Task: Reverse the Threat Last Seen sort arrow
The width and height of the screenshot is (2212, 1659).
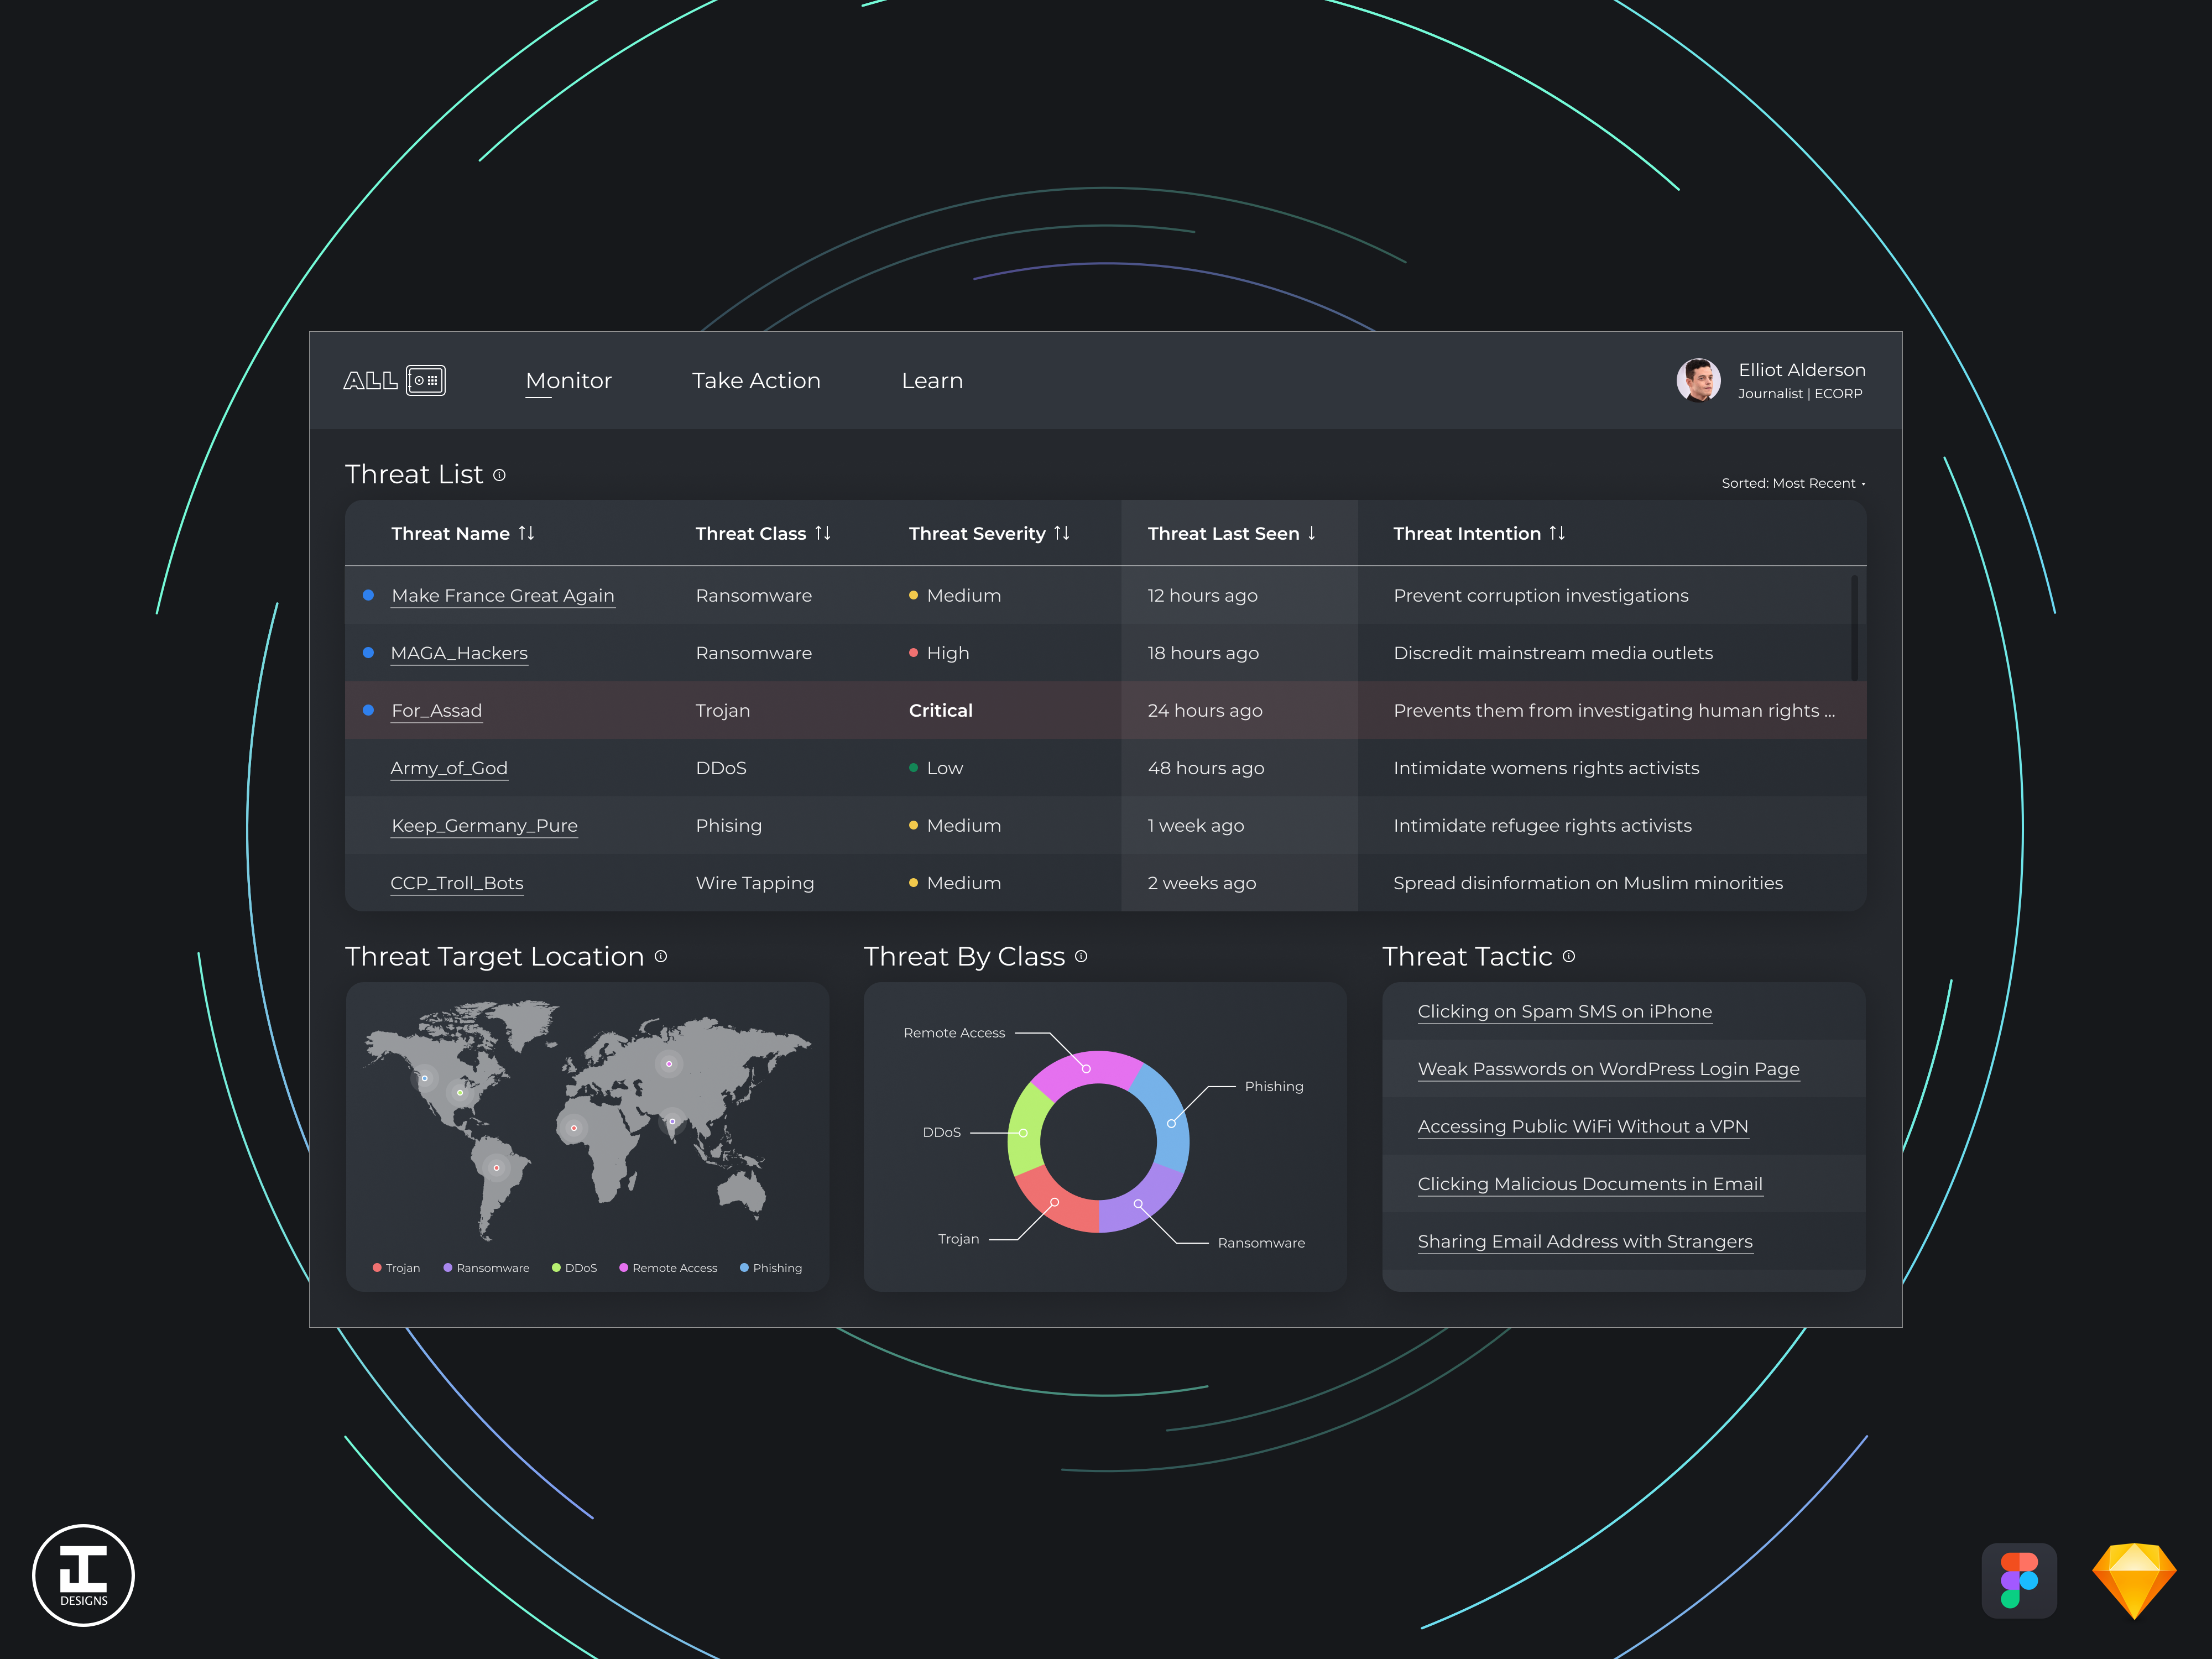Action: 1311,533
